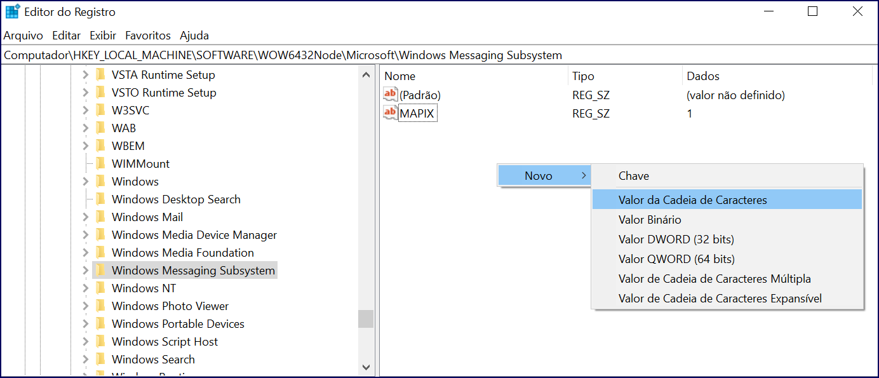The height and width of the screenshot is (378, 879).
Task: Expand the W3SVC key
Action: pyautogui.click(x=86, y=111)
